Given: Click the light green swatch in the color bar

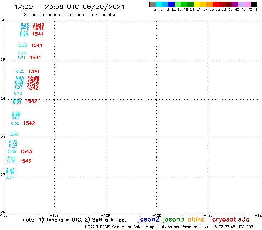Looking at the screenshot, I should [178, 4].
